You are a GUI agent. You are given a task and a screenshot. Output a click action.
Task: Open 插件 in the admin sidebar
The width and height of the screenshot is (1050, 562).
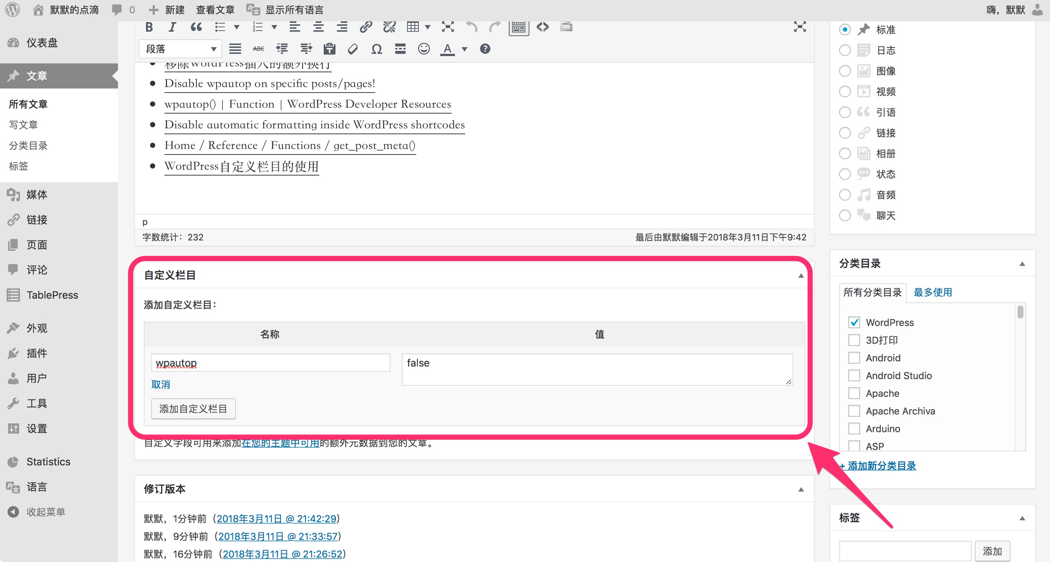tap(37, 353)
